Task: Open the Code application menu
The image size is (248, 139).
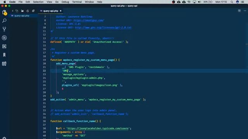Action: [x=12, y=2]
